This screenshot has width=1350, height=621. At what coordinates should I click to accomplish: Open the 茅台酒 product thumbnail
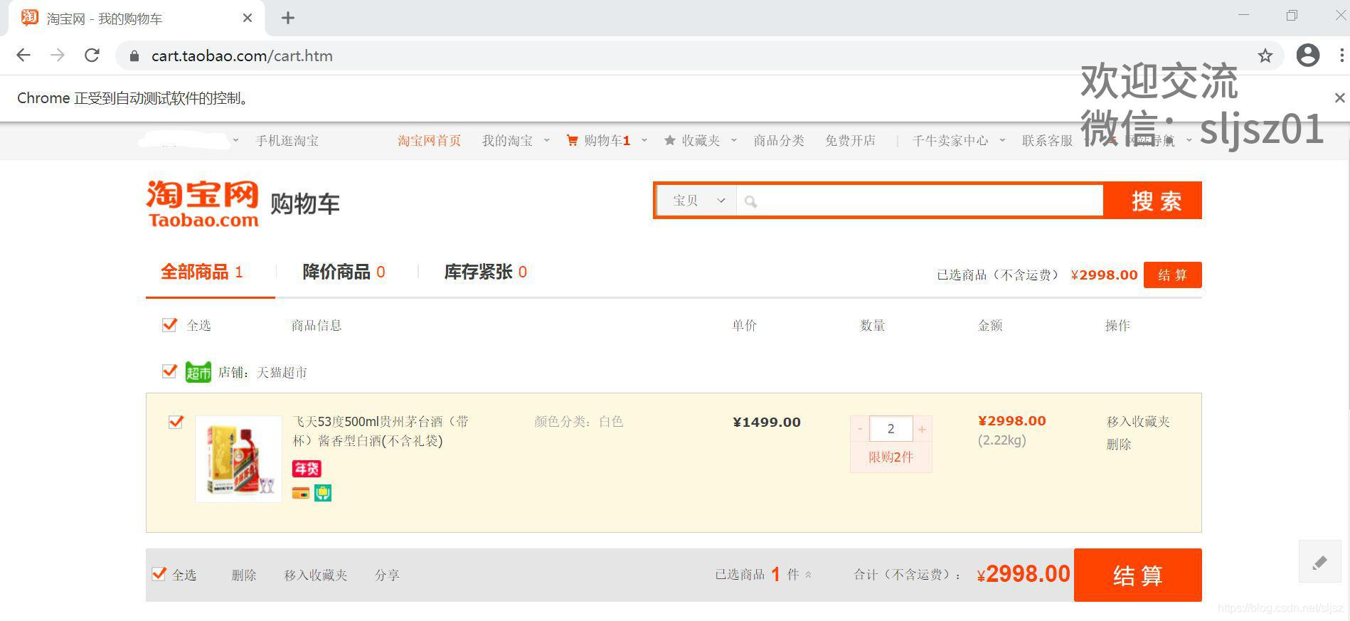[x=238, y=459]
